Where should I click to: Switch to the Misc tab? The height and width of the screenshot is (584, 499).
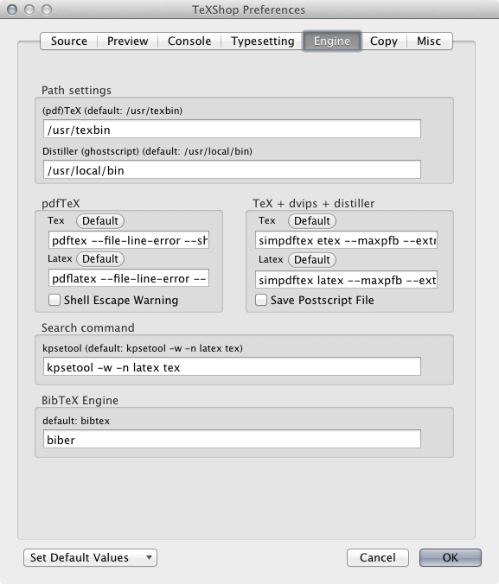[429, 41]
